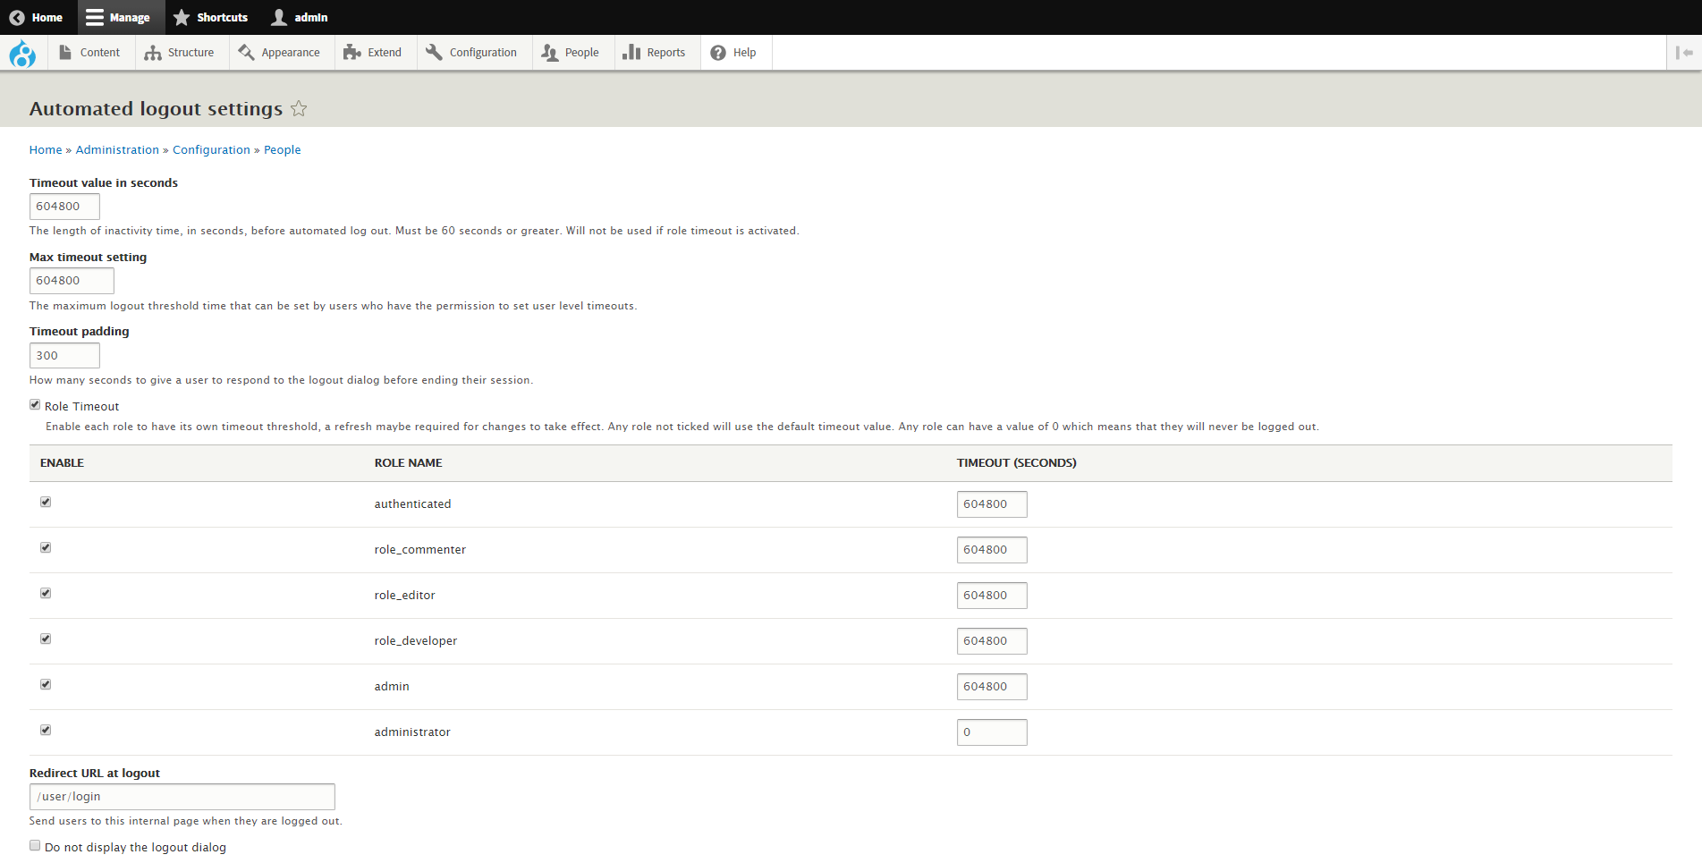This screenshot has width=1702, height=863.
Task: Go back to site via Home arrow
Action: [x=37, y=18]
